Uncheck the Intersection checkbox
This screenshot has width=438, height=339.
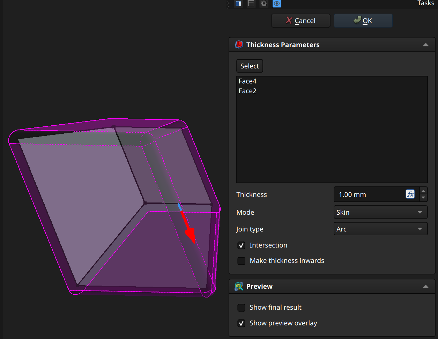(242, 245)
